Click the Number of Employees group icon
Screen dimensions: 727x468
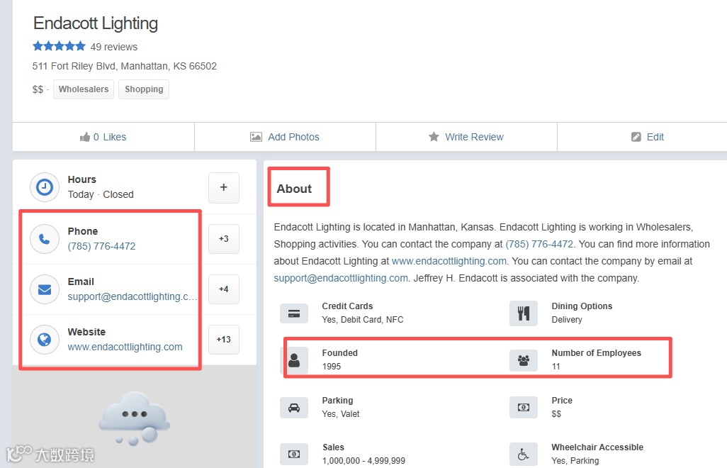point(524,360)
